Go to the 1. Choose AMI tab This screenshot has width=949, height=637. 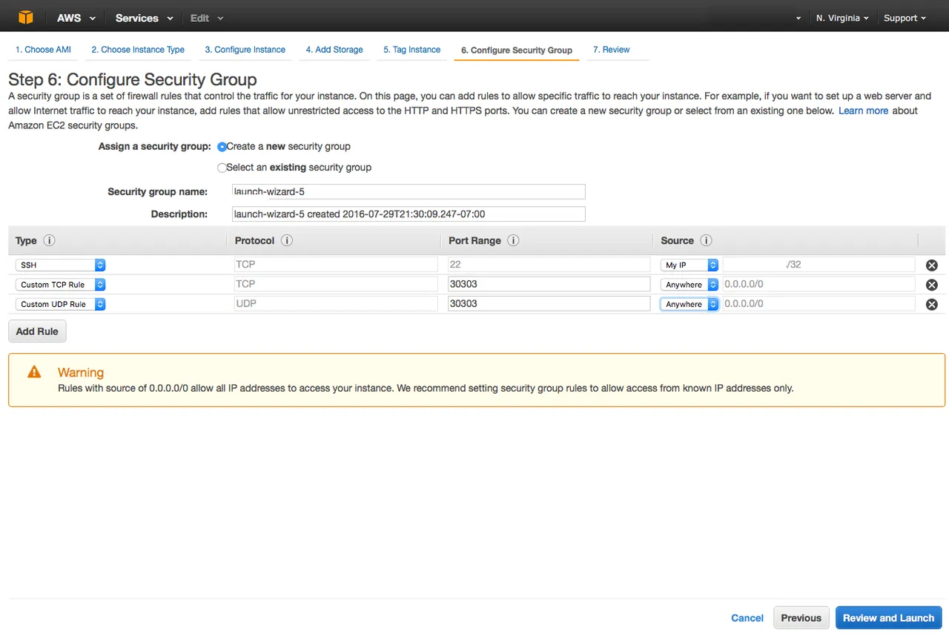tap(43, 50)
